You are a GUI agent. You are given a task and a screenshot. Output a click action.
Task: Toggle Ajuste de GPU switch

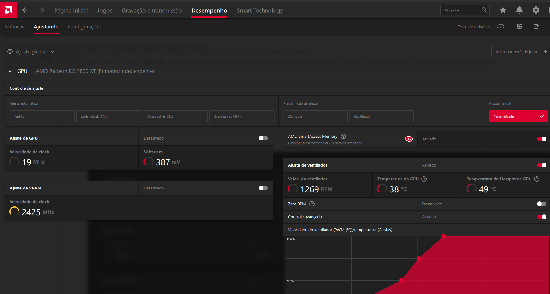click(x=263, y=138)
